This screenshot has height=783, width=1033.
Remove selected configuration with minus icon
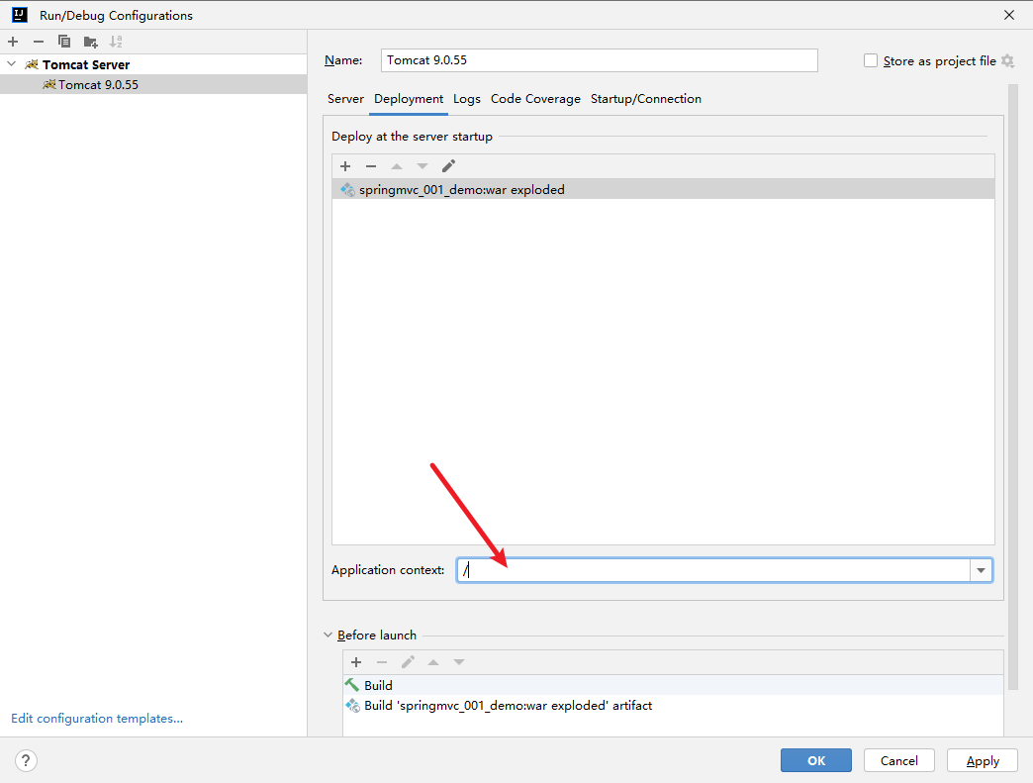(x=39, y=42)
